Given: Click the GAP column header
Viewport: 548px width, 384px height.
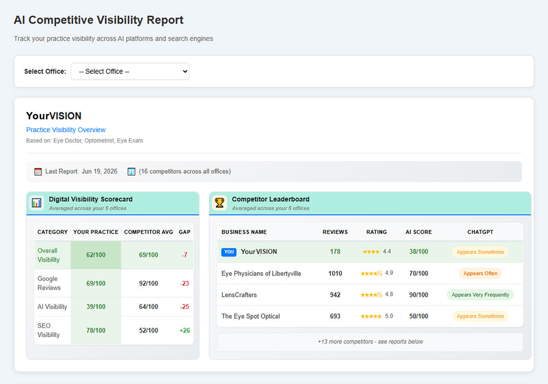Looking at the screenshot, I should click(x=185, y=232).
